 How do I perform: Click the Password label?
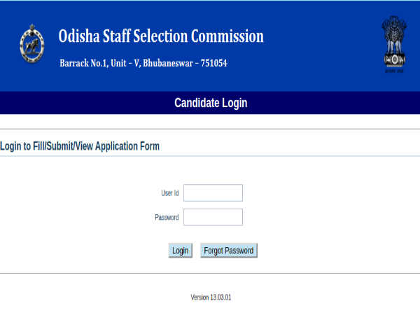pyautogui.click(x=167, y=217)
